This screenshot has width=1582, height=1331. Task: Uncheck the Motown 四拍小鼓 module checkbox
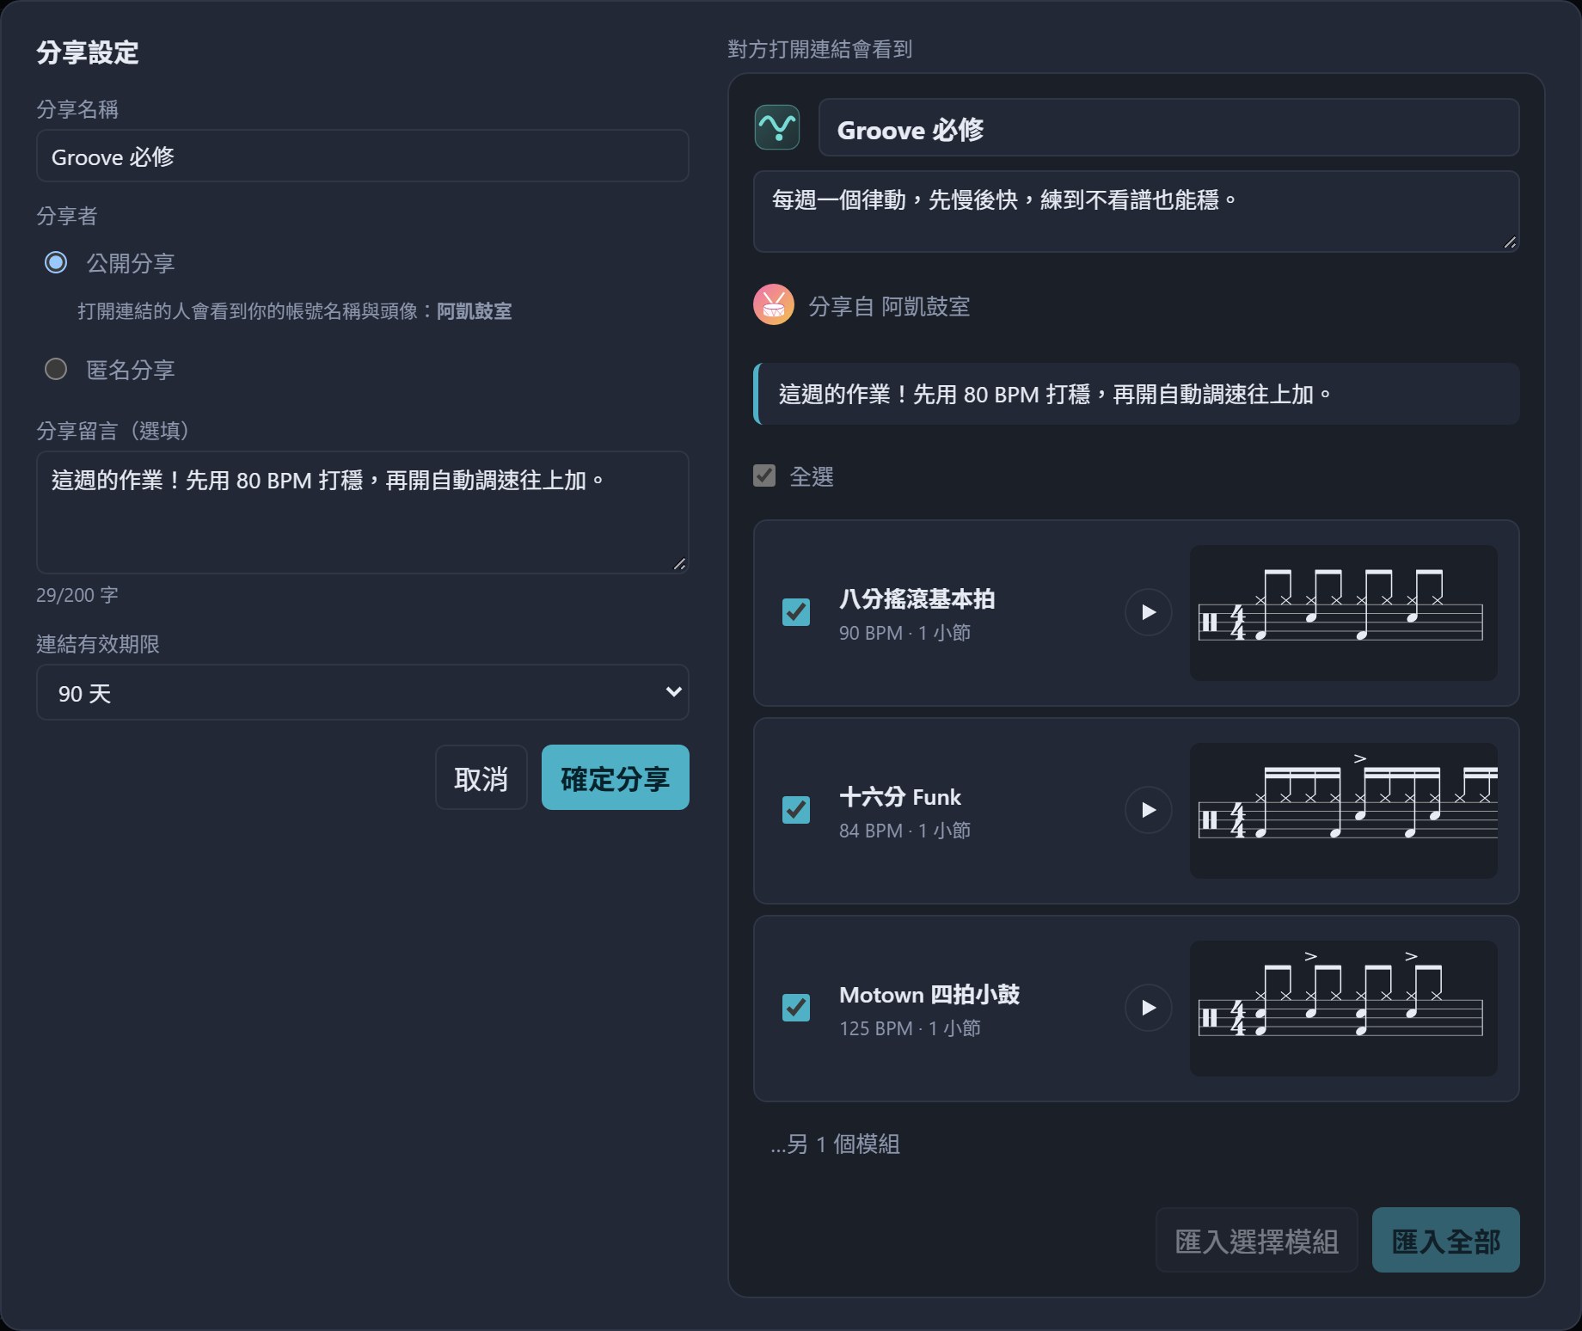(x=796, y=1008)
